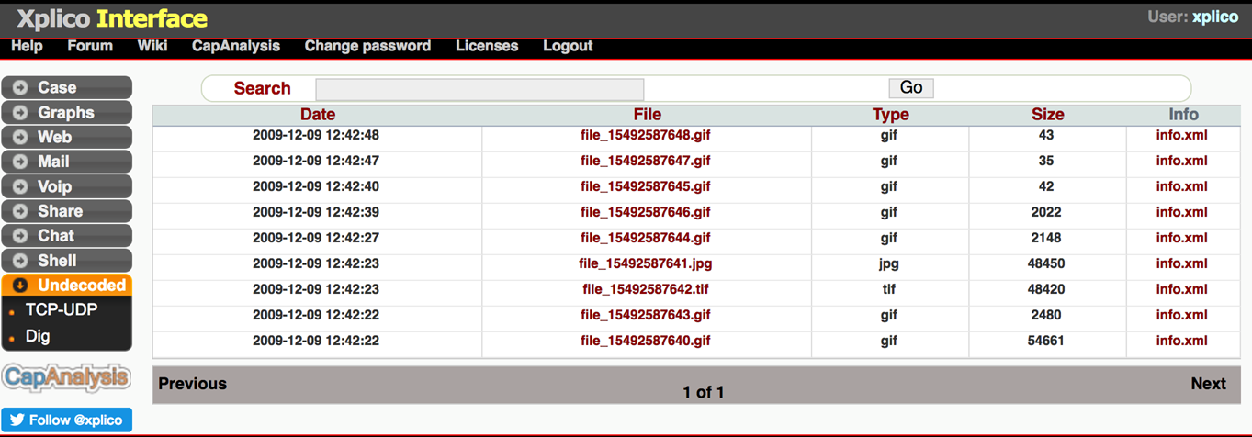Open info.xml for file_15492587645.gif
The width and height of the screenshot is (1252, 437).
(1182, 186)
